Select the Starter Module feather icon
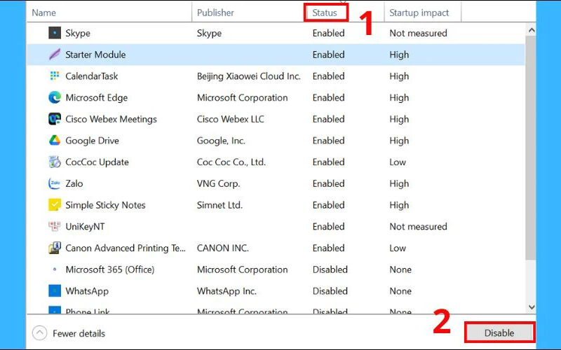 (55, 55)
